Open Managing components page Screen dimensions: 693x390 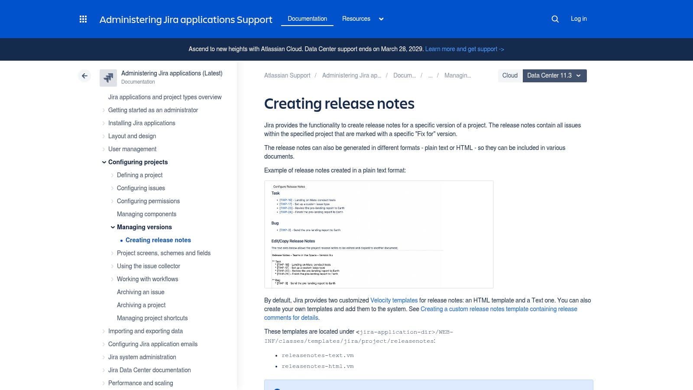[x=146, y=214]
